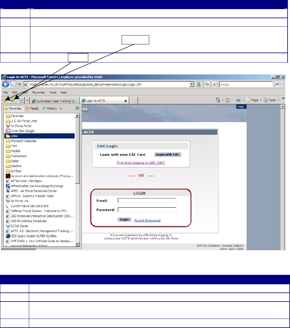Image resolution: width=290 pixels, height=328 pixels.
Task: Switch to Automated Case Tracking Sy... tab
Action: coord(55,101)
